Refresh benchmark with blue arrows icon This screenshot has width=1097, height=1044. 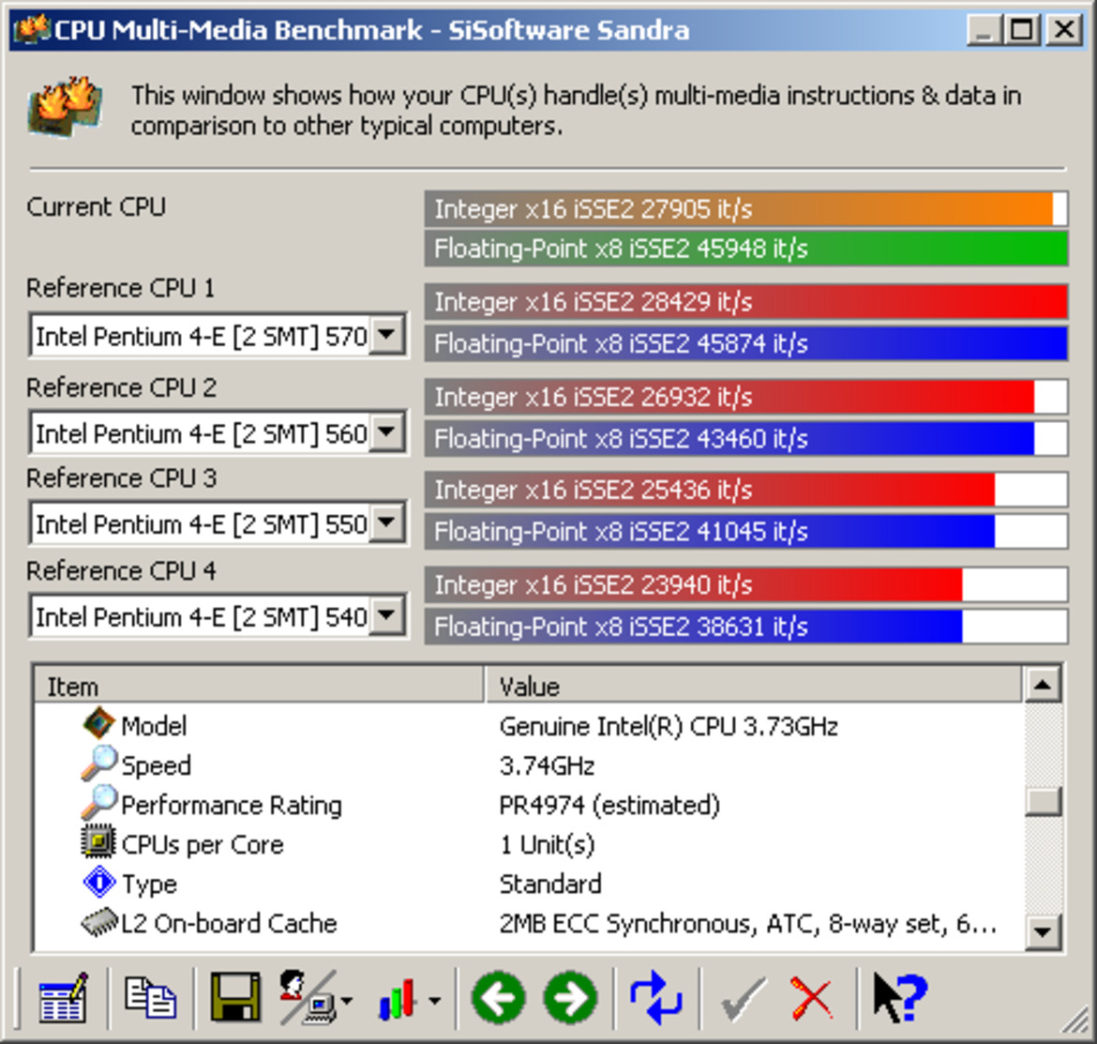(655, 998)
